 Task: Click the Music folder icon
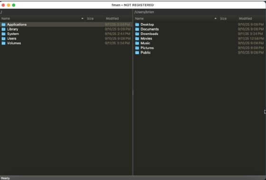click(x=137, y=43)
